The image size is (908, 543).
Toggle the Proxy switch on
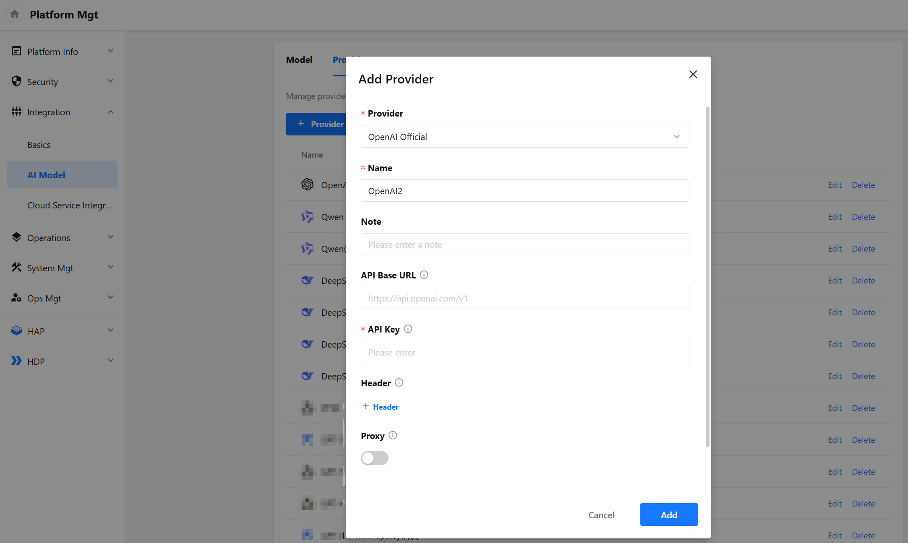[374, 458]
